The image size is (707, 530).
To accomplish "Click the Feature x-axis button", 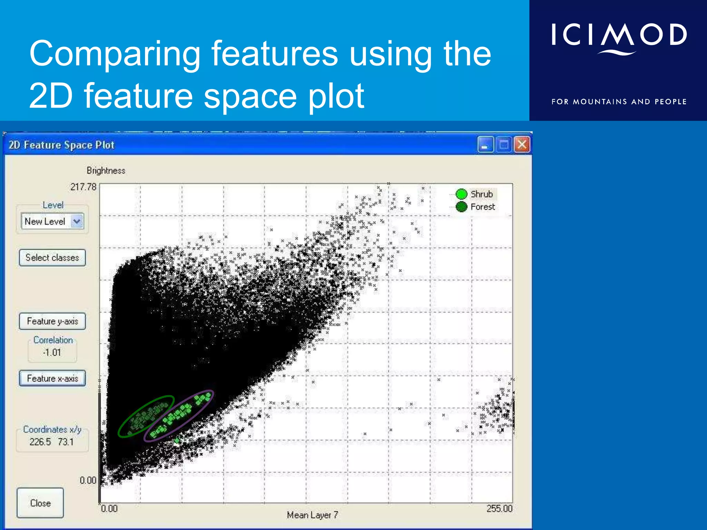I will point(52,379).
